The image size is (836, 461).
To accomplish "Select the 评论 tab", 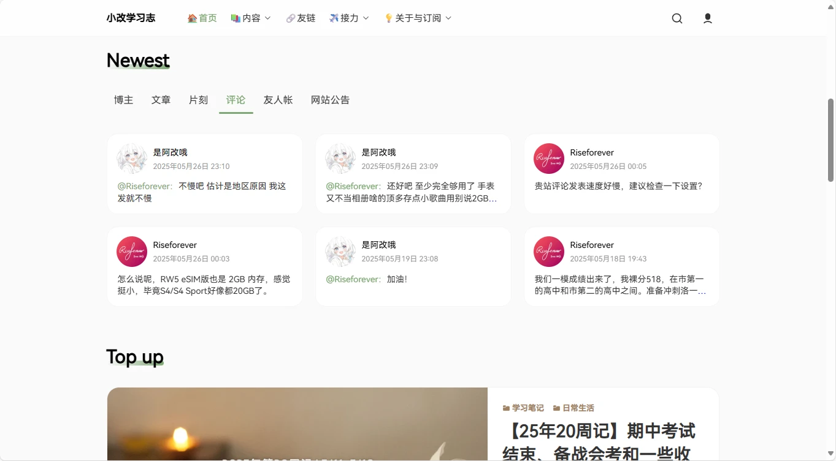I will pos(236,100).
